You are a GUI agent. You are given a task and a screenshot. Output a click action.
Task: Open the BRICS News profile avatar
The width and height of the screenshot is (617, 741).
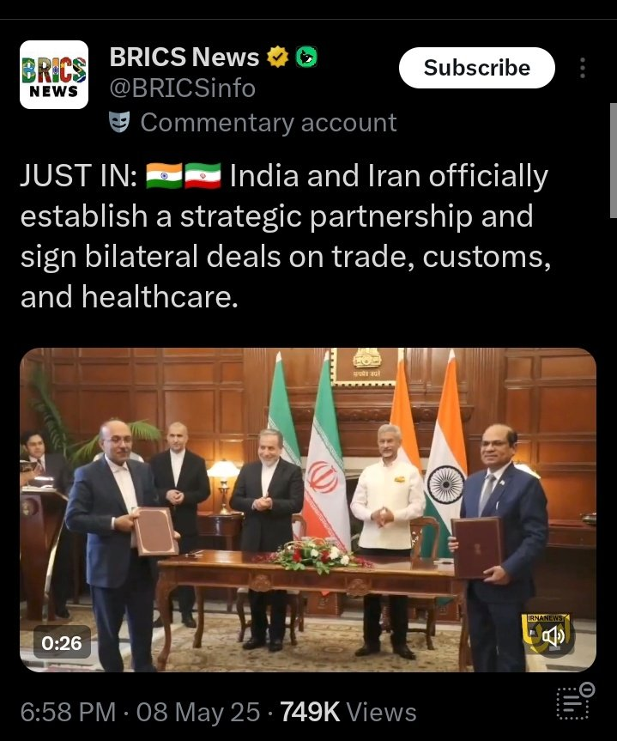(x=54, y=75)
